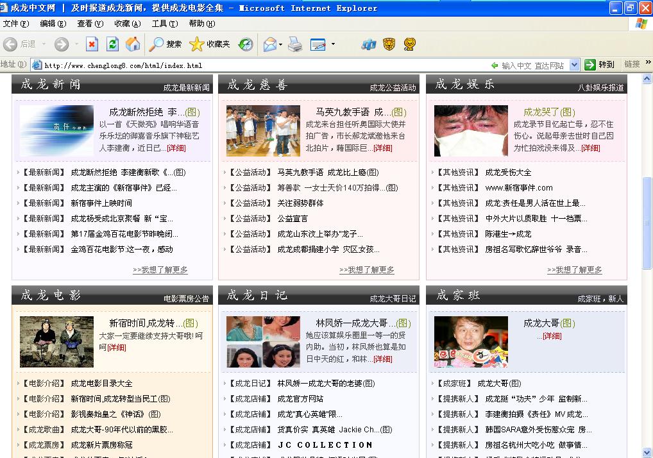
Task: Open 关注弱势群体 charity link
Action: pos(300,203)
